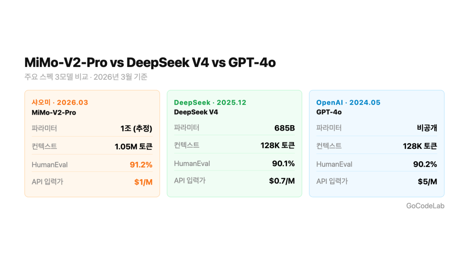
Task: Click DeepSeek V4's 90.1% HumanEval score
Action: 283,164
